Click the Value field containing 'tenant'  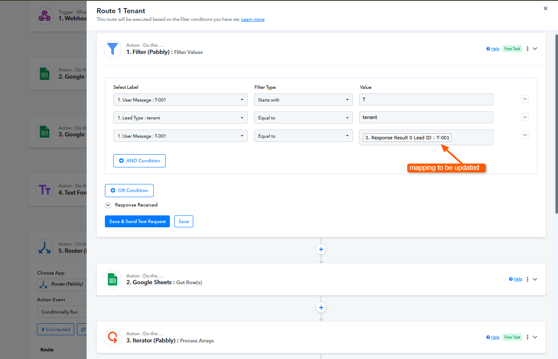[426, 117]
